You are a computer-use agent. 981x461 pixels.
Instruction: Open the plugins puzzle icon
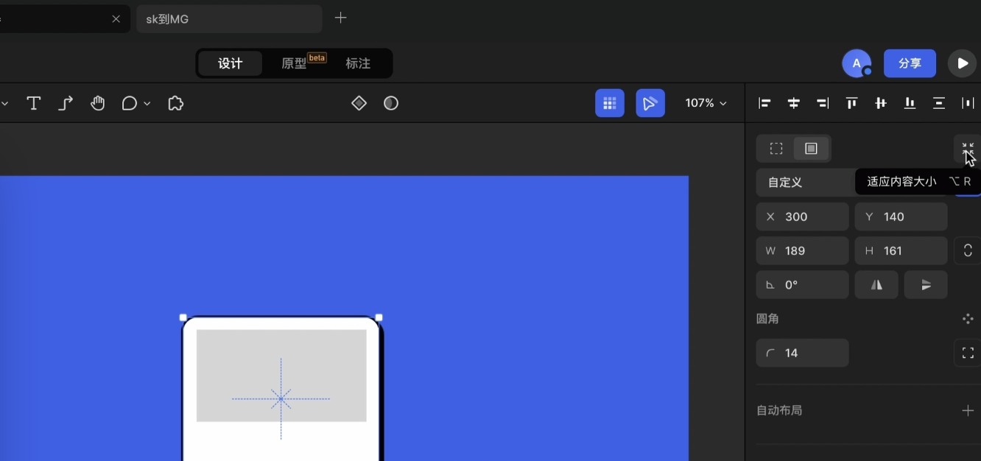[x=175, y=103]
